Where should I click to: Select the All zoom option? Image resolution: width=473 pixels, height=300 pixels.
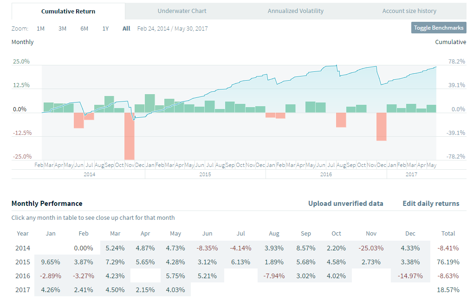[126, 28]
